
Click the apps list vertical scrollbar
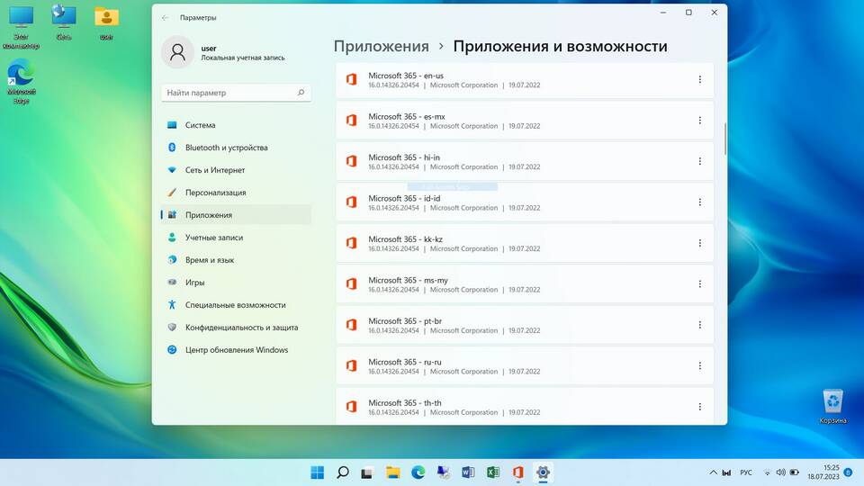[x=724, y=139]
